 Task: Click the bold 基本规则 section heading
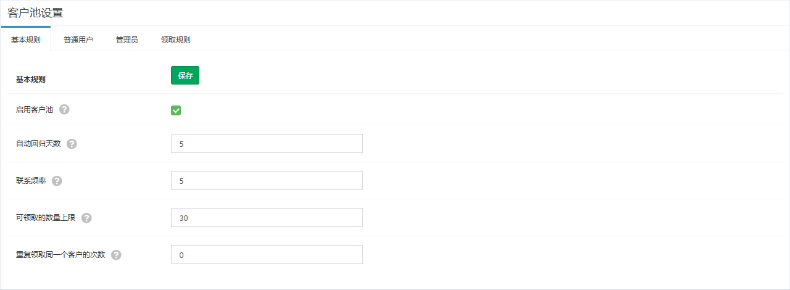[x=31, y=80]
